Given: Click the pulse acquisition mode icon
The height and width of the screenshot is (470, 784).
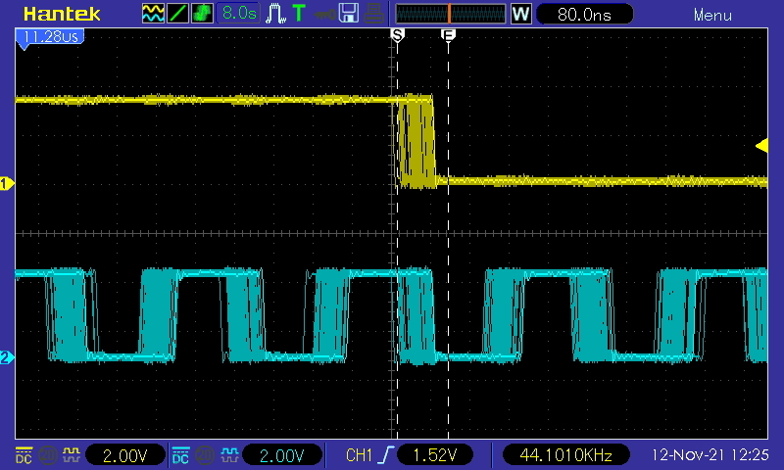Looking at the screenshot, I should [275, 14].
